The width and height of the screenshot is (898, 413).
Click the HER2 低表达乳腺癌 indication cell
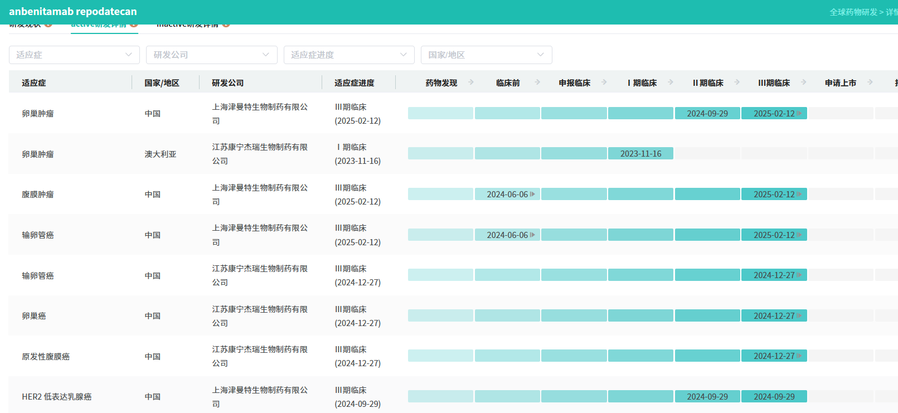pos(57,397)
